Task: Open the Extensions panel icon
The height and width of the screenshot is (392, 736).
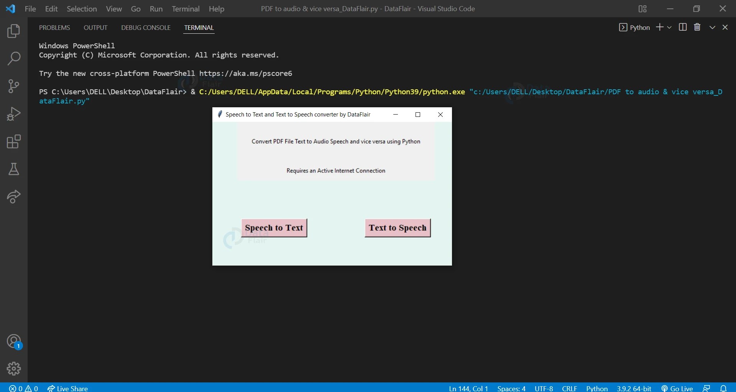Action: pyautogui.click(x=14, y=141)
